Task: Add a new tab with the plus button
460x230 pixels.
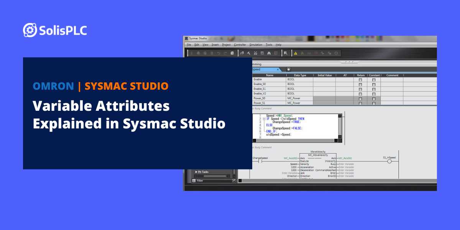Action: pyautogui.click(x=289, y=69)
